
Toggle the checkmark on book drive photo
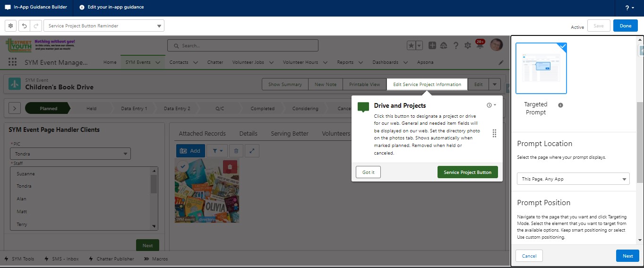(183, 167)
